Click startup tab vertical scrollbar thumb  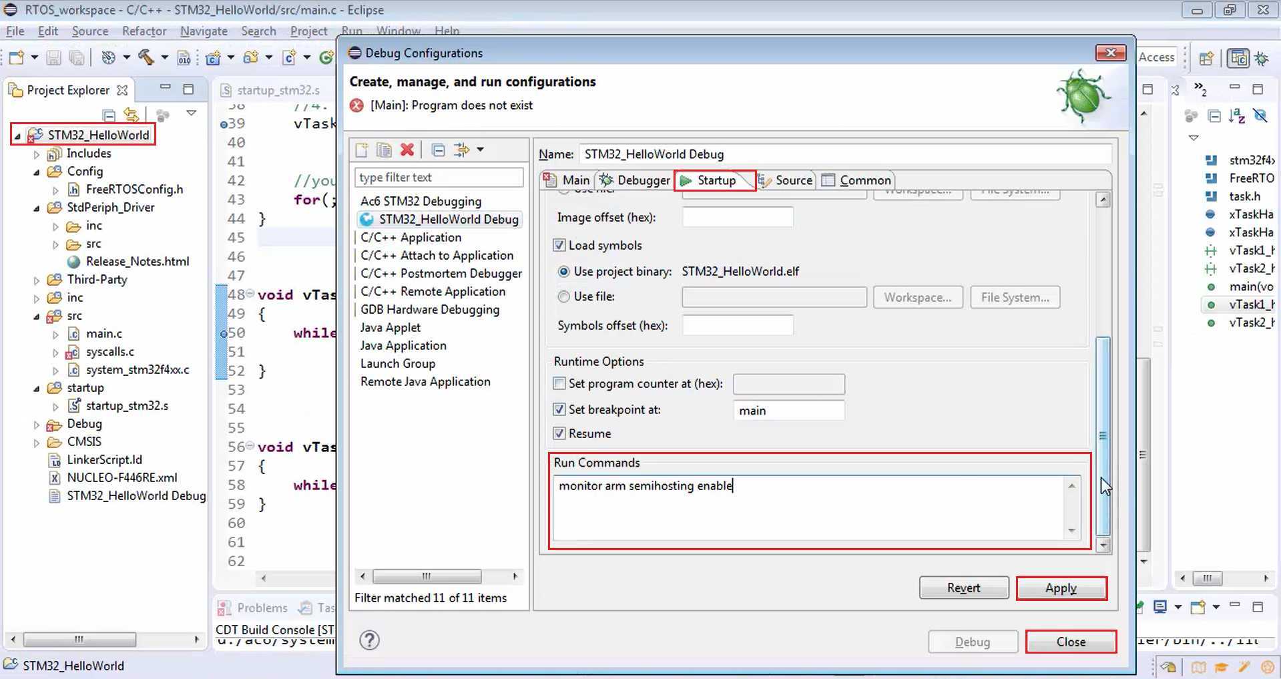1103,435
